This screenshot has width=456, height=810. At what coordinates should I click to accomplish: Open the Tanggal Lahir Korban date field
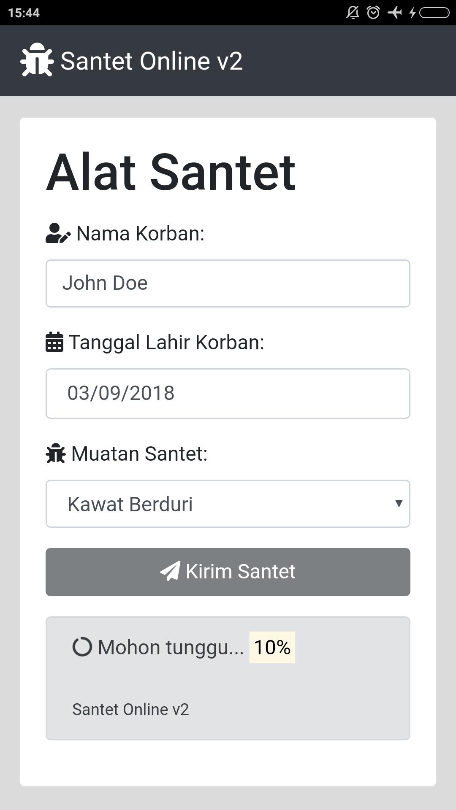tap(228, 394)
